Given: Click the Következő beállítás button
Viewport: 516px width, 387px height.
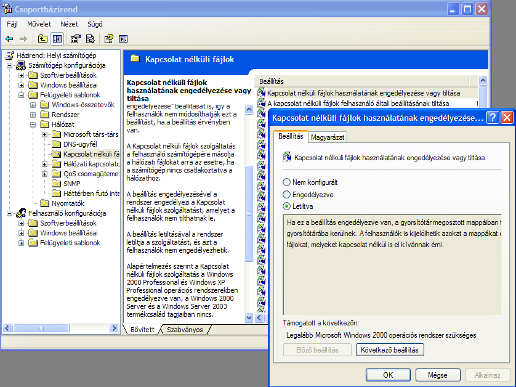Looking at the screenshot, I should coord(390,350).
